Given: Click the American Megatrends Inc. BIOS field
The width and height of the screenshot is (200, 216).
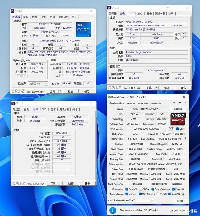Looking at the screenshot, I should pyautogui.click(x=157, y=52).
